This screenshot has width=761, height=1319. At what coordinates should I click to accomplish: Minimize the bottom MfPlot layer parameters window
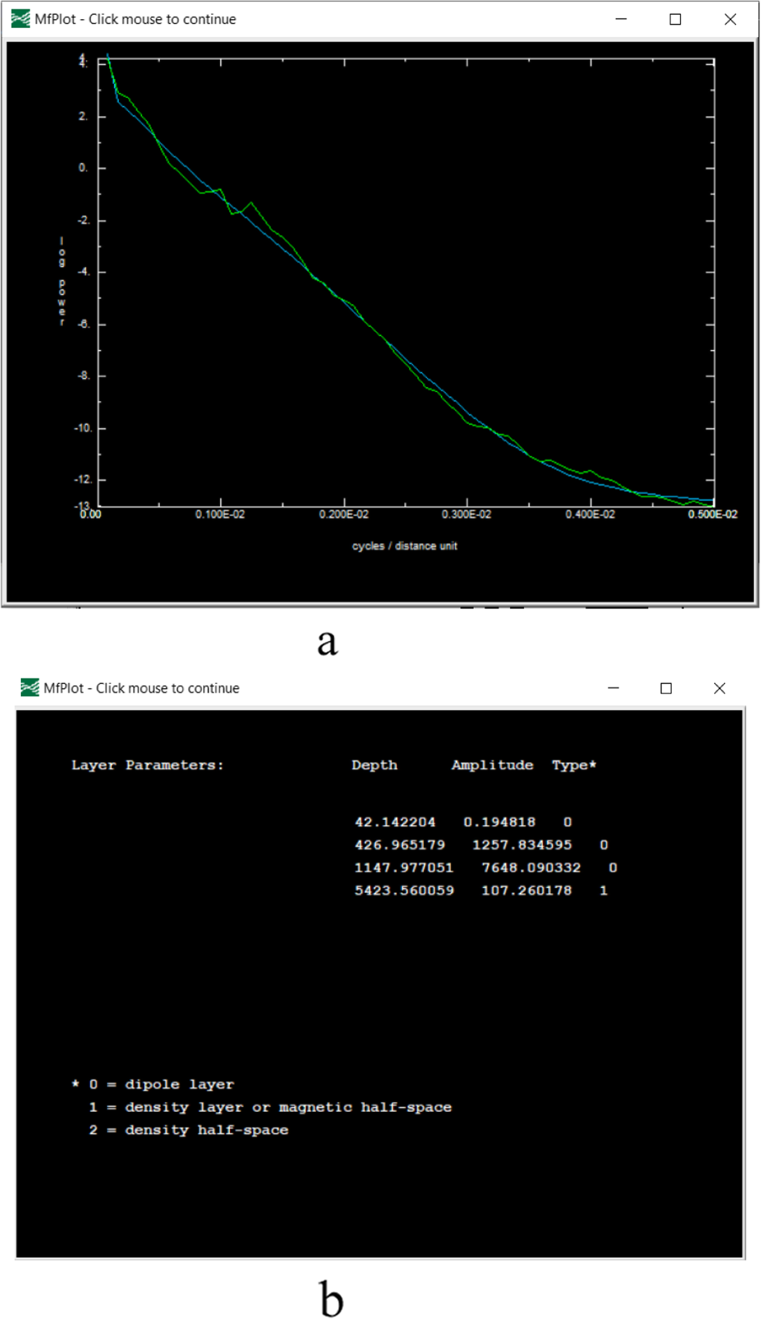[x=613, y=687]
